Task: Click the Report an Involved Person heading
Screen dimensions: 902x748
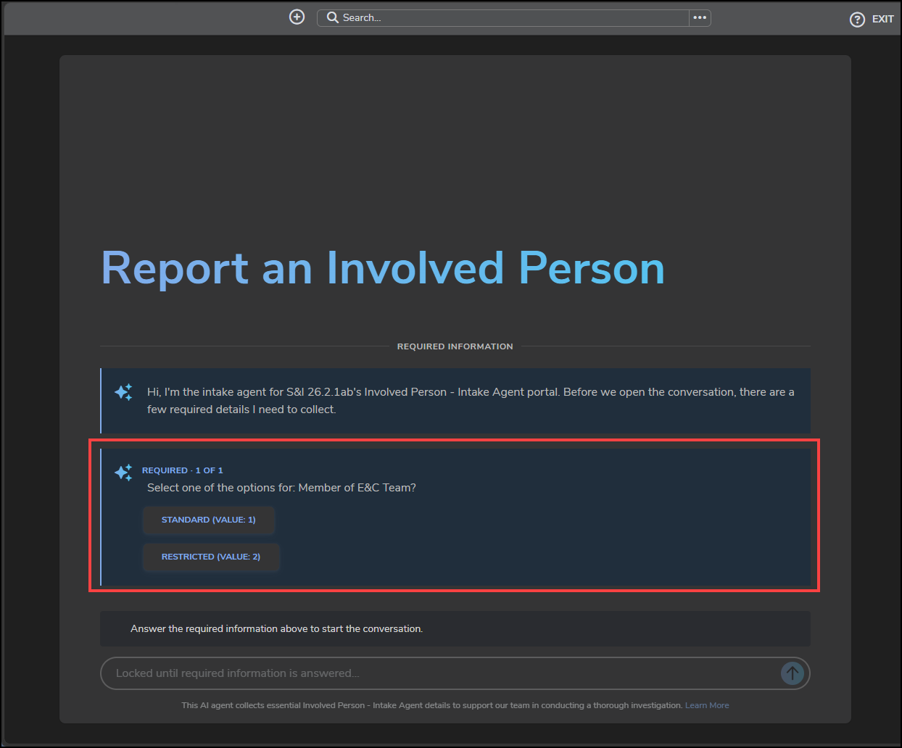Action: (383, 268)
